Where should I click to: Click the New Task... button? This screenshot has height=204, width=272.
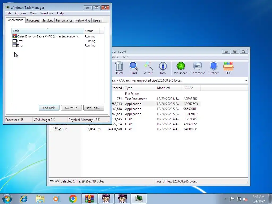point(93,108)
